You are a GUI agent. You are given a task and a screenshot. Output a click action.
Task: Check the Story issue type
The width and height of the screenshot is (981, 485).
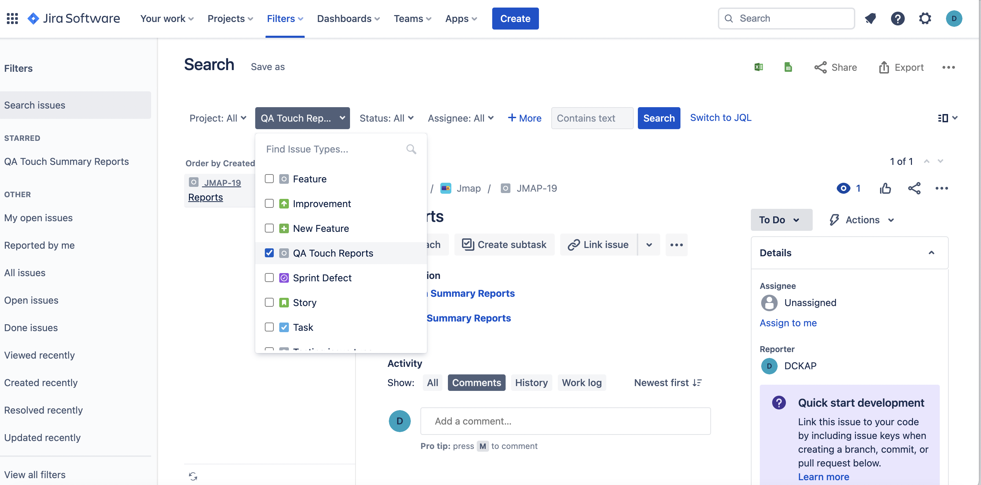coord(269,302)
